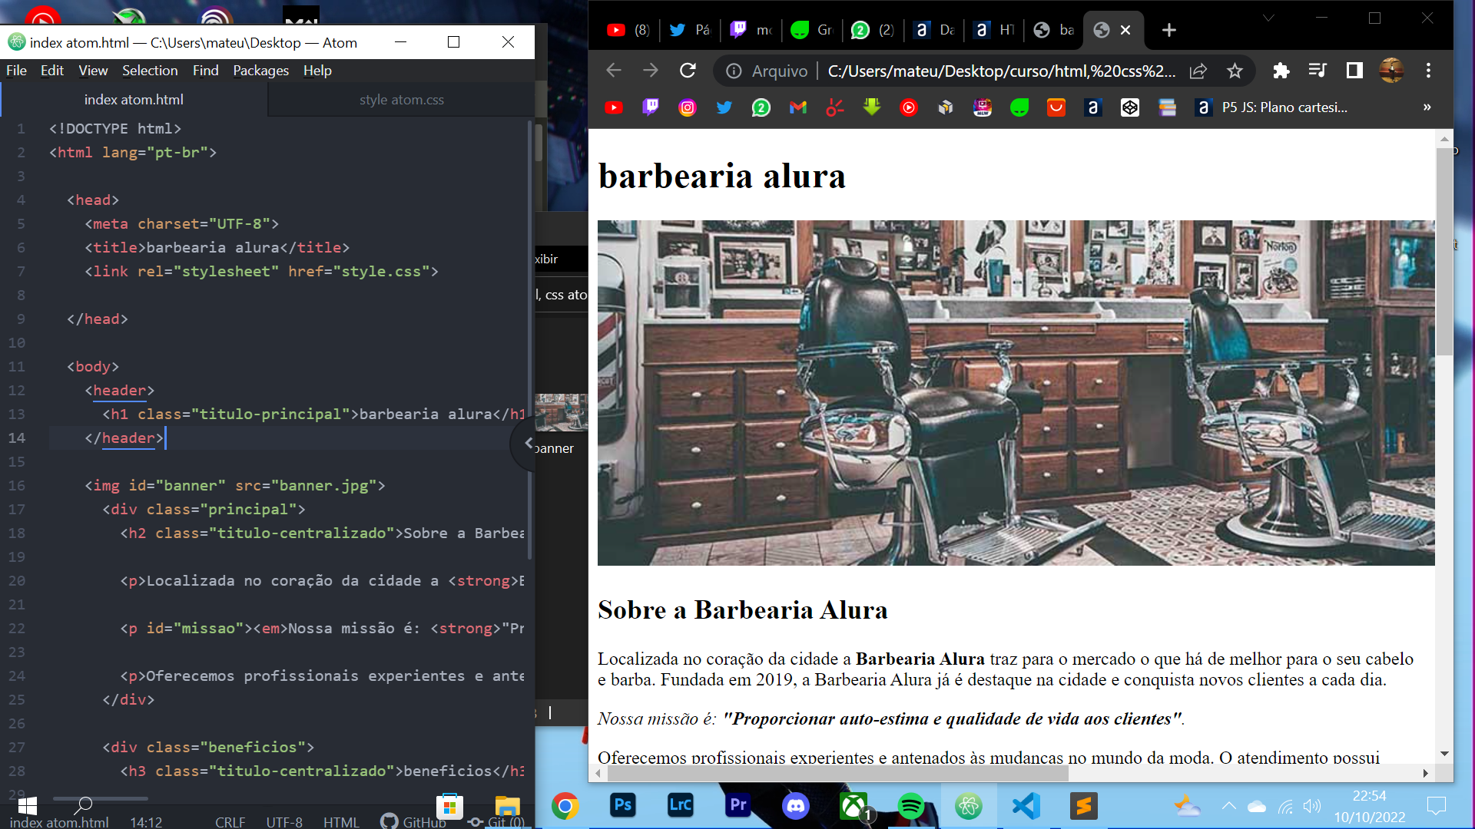The image size is (1475, 829).
Task: Open the Xbox app from taskbar
Action: tap(854, 805)
